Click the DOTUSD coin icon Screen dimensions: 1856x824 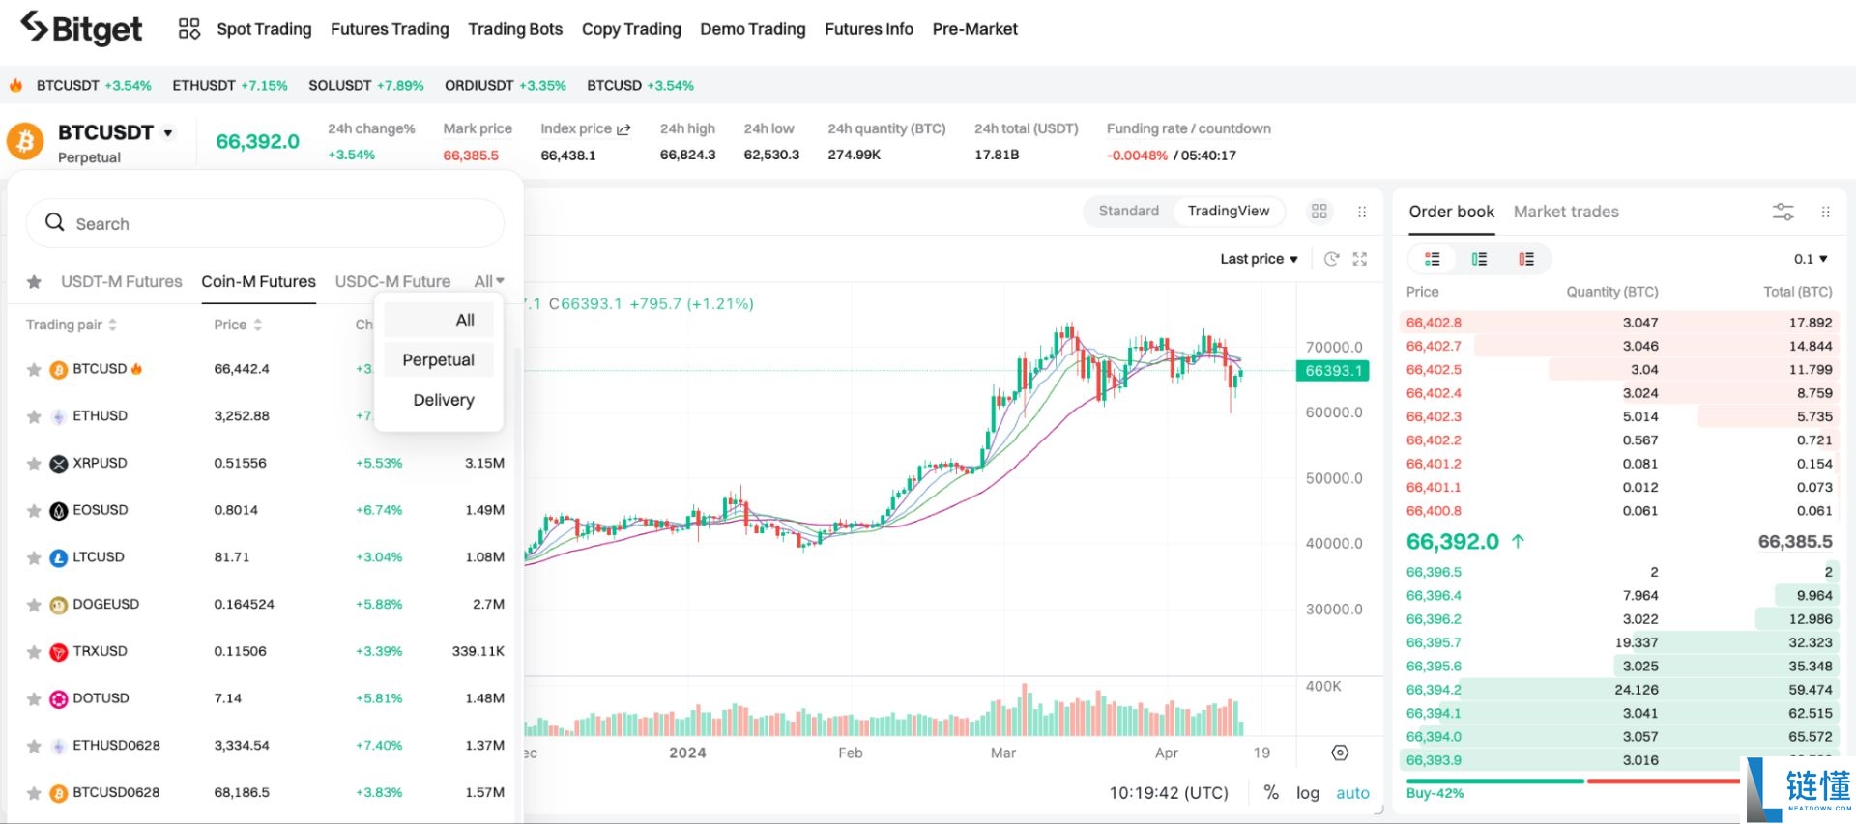pos(59,699)
